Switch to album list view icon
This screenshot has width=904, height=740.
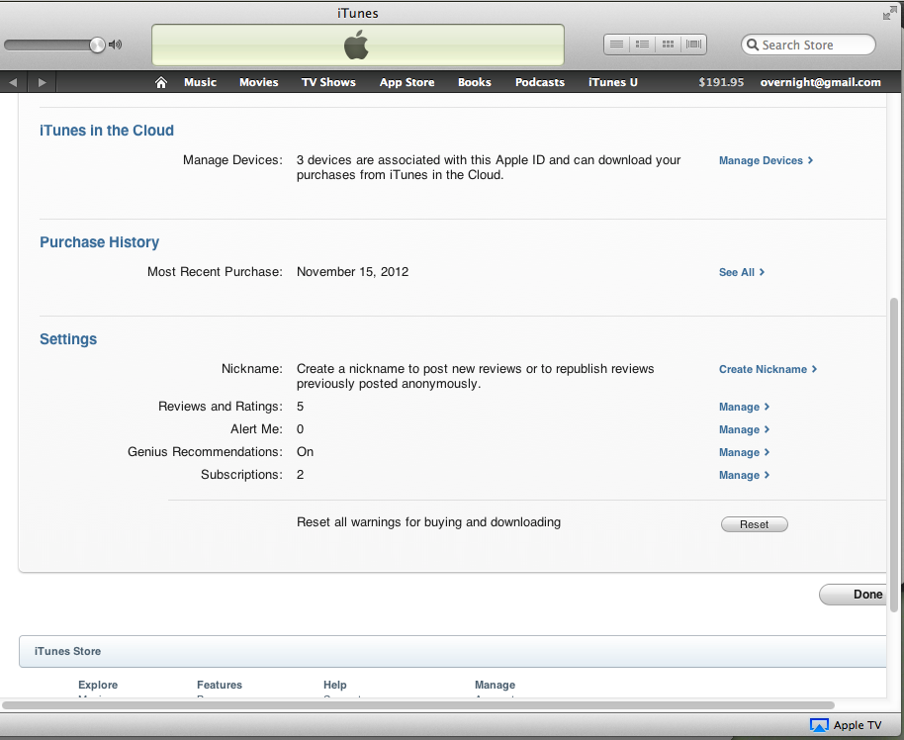[x=642, y=45]
